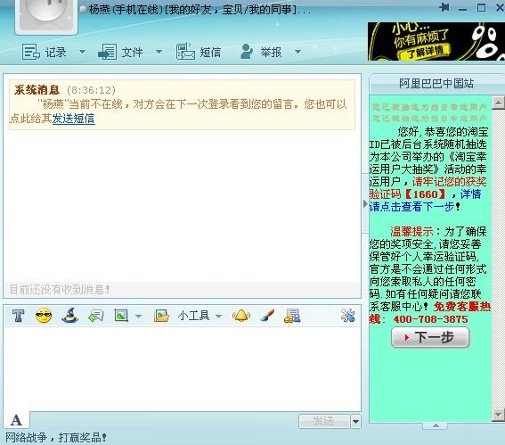Viewport: 505px width, 445px height.
Task: Maximize the chat window
Action: click(481, 7)
